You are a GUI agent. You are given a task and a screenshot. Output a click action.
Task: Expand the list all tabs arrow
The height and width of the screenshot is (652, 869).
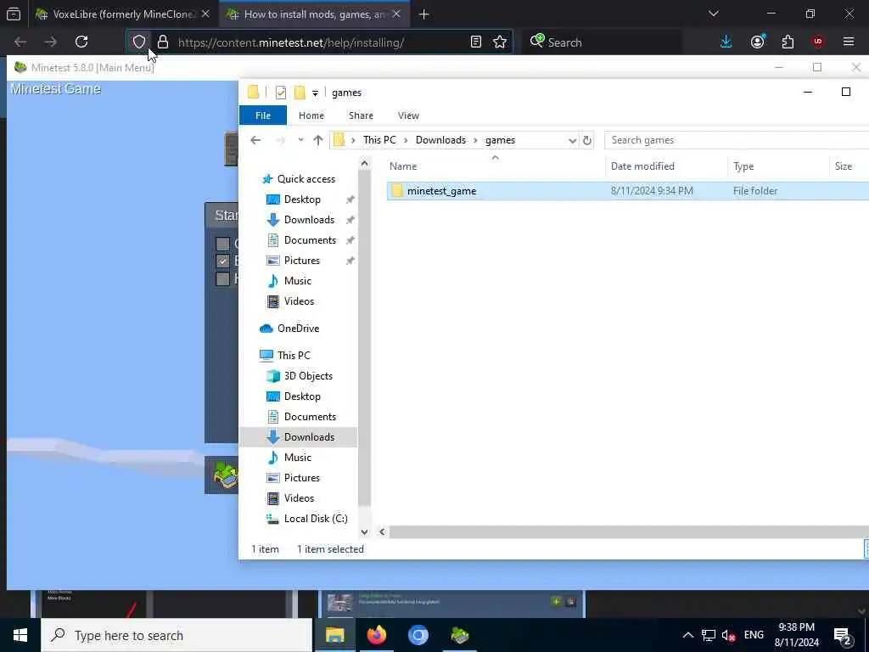tap(713, 14)
